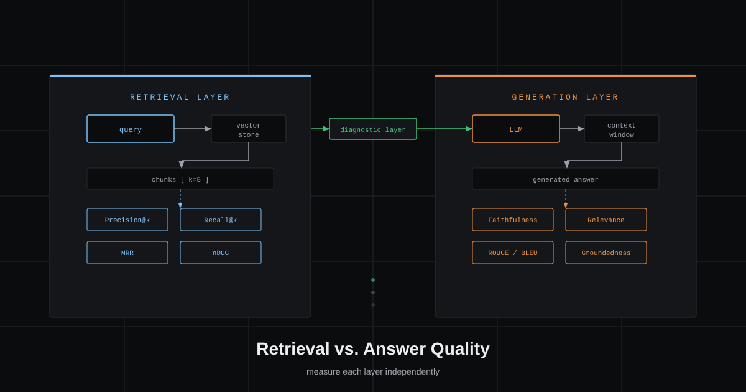The height and width of the screenshot is (392, 746).
Task: Click the RETRIEVAL LAYER heading
Action: [180, 97]
